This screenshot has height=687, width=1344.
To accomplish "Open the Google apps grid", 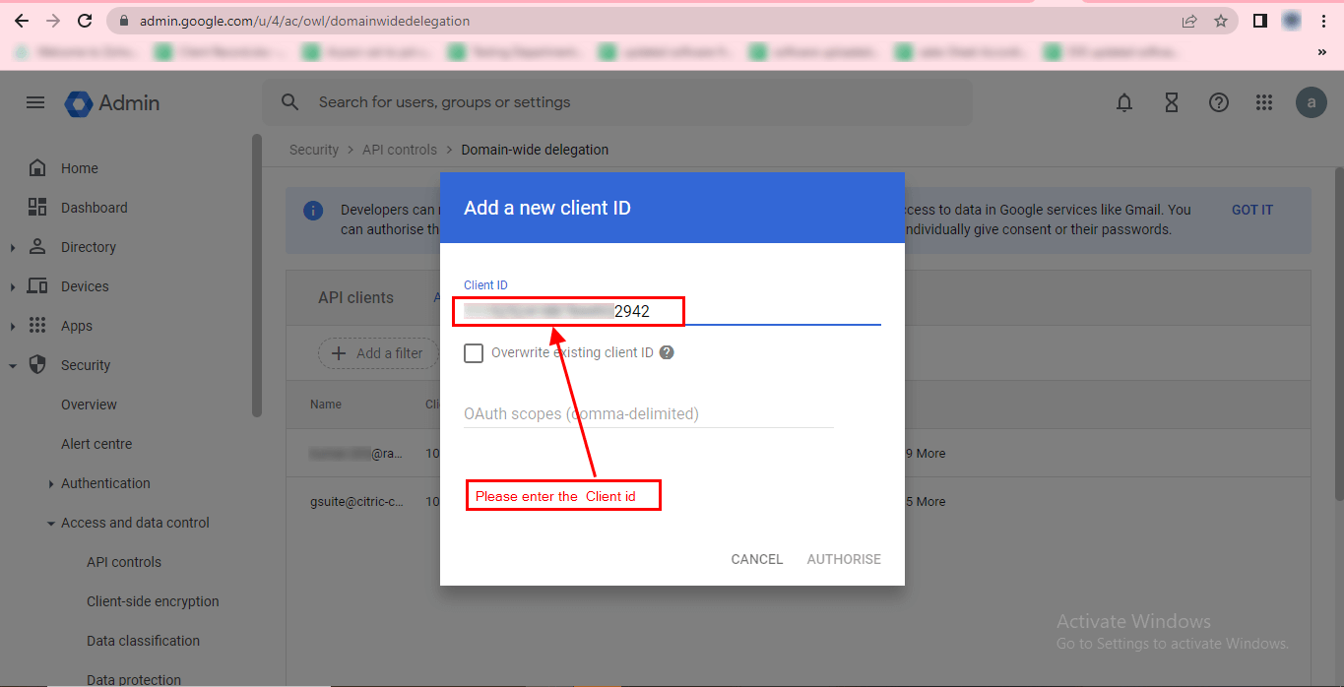I will pos(1265,102).
